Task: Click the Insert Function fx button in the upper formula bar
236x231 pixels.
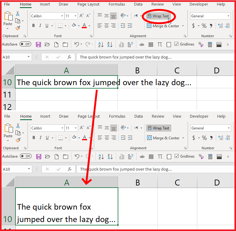Action: coord(69,57)
